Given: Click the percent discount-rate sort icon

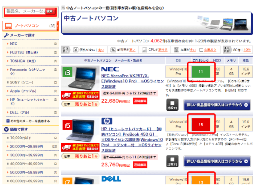Looking at the screenshot, I should 113,50.
